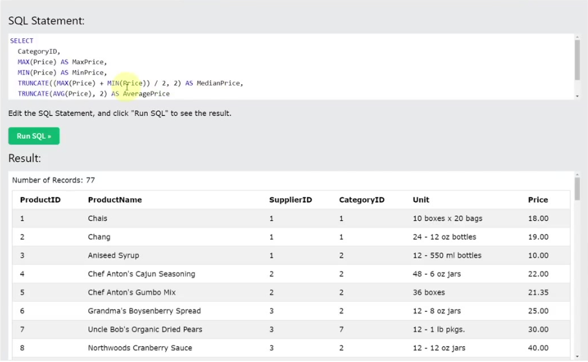The width and height of the screenshot is (588, 362).
Task: Click the 30.00 price cell
Action: point(538,330)
